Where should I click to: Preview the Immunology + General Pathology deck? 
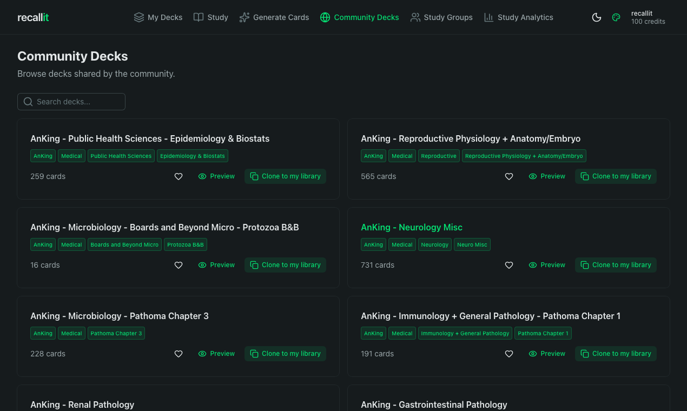click(547, 354)
